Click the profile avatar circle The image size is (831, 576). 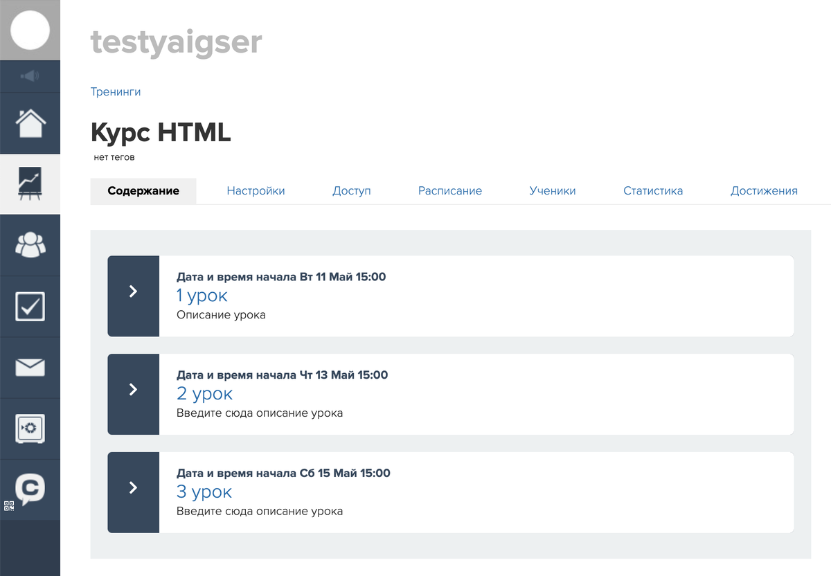tap(30, 30)
